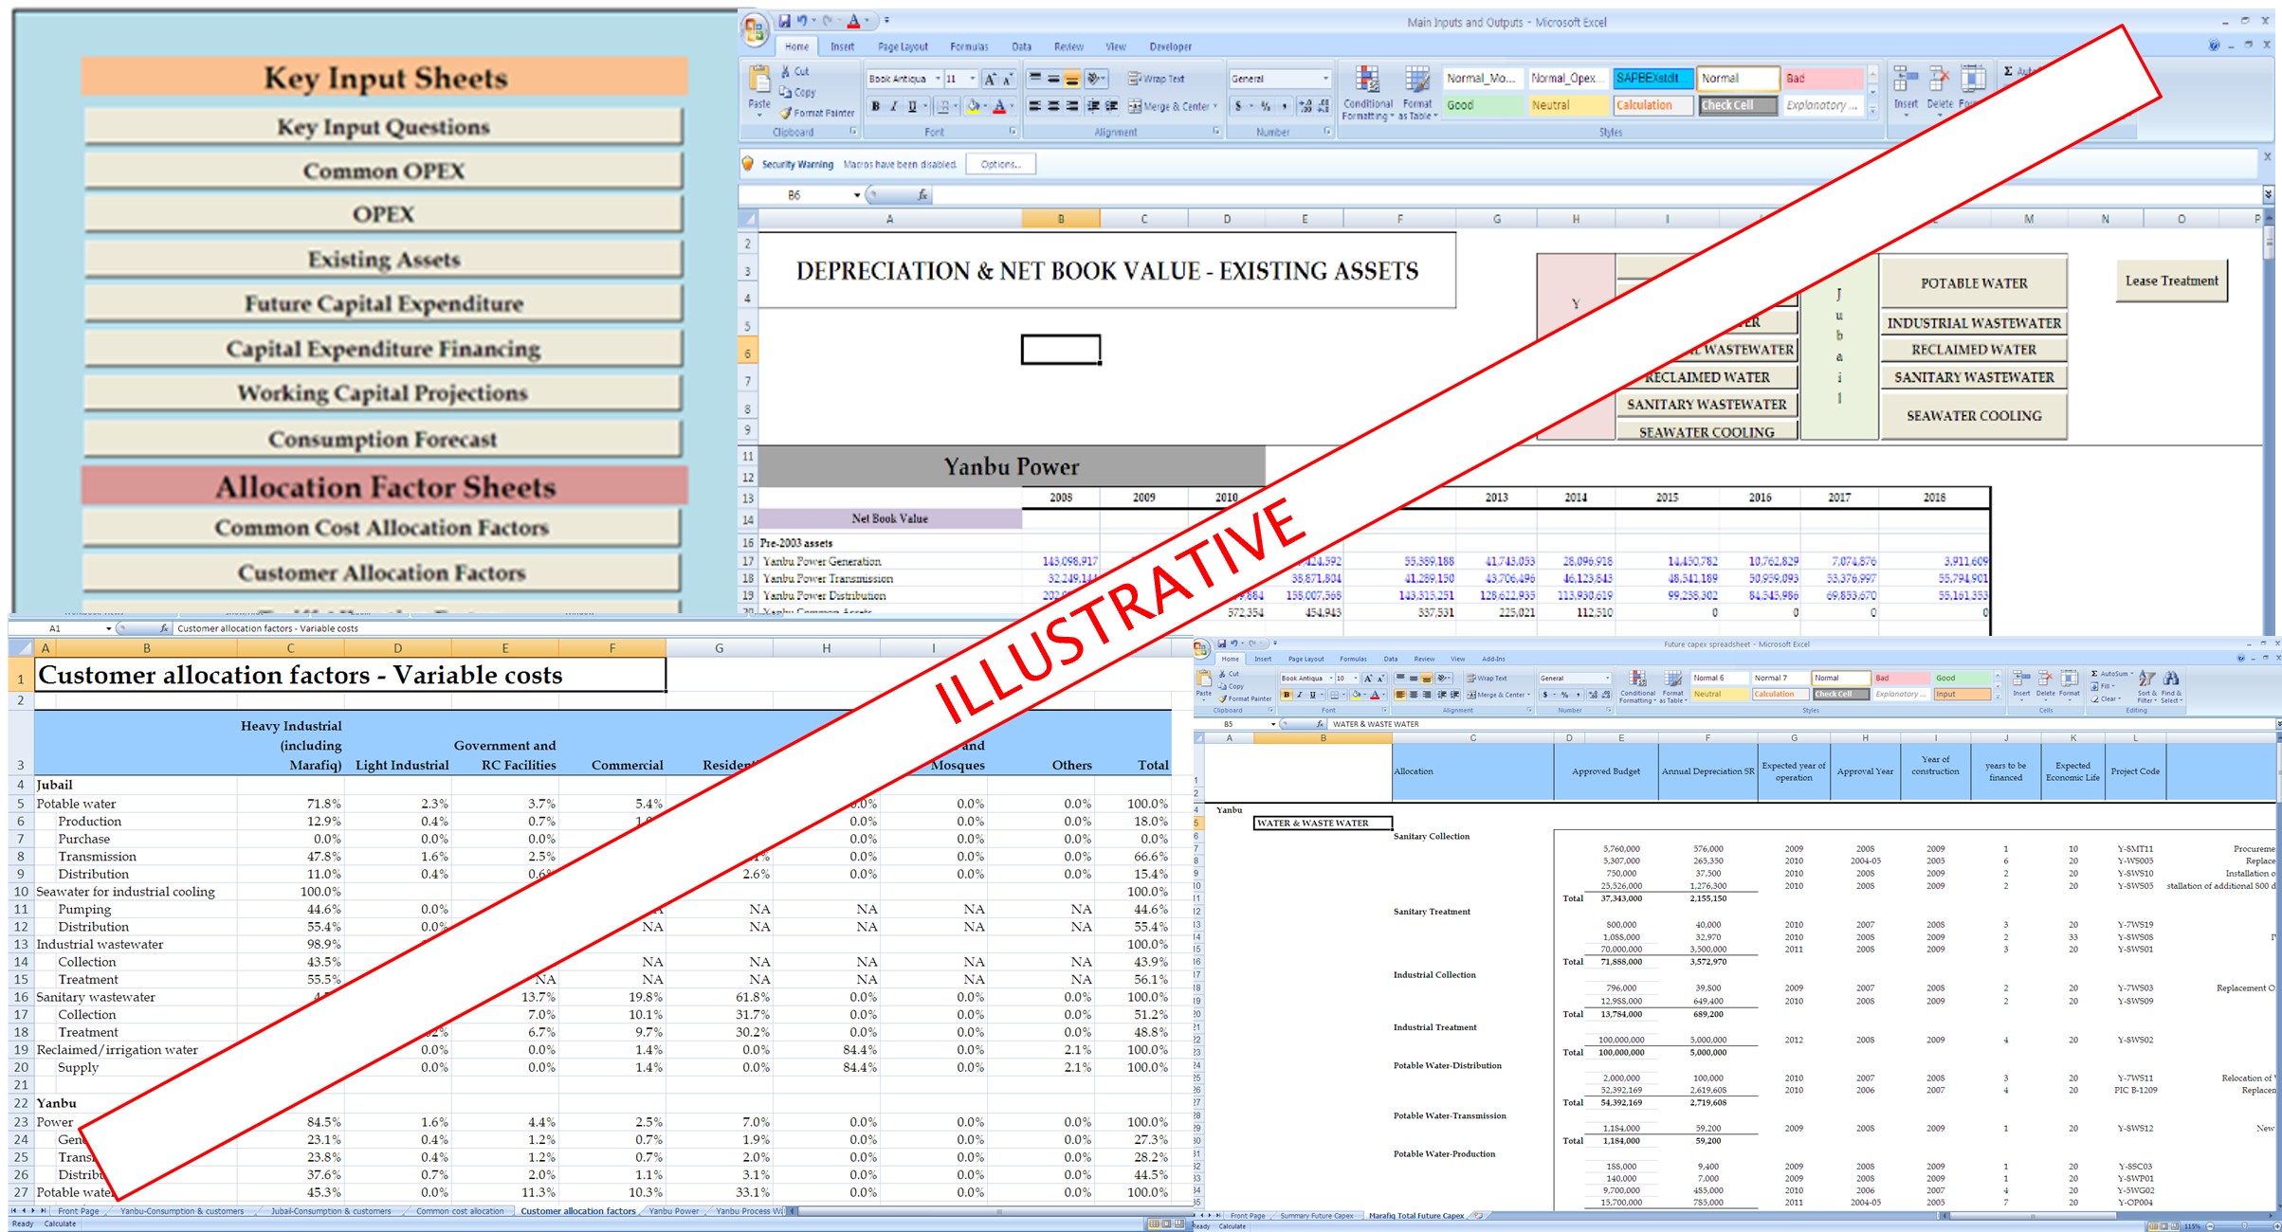Click the SEAWATER COOLING button under Jubail
The width and height of the screenshot is (2282, 1232).
pos(1974,415)
